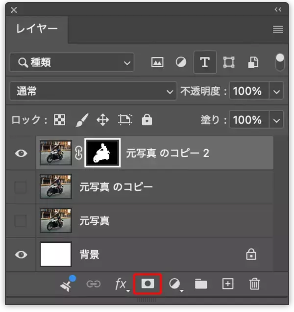
Task: Create new fill or adjustment layer
Action: [176, 285]
